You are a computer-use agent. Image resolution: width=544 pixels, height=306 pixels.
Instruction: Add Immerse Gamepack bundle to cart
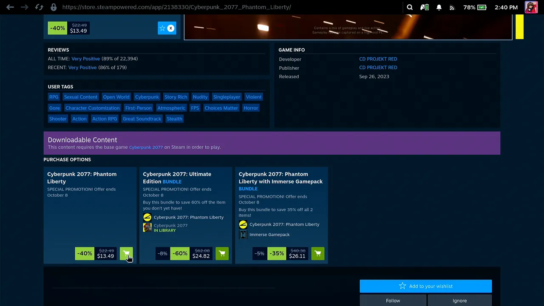[318, 254]
